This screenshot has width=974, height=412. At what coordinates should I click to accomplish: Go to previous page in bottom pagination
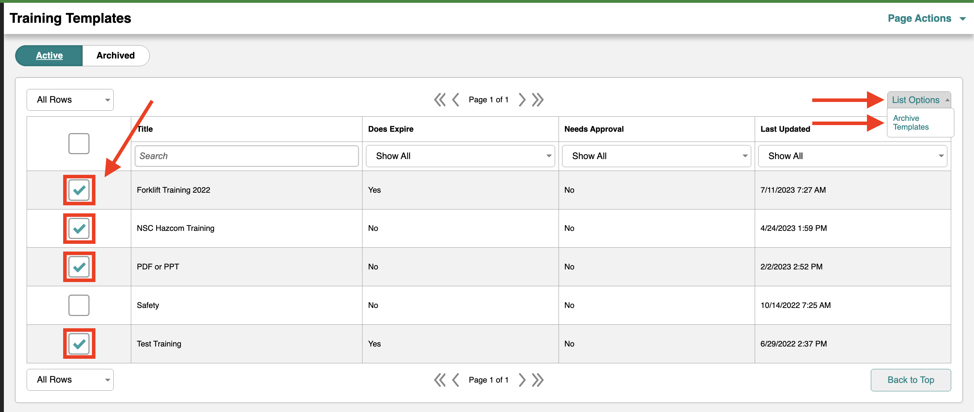coord(456,380)
